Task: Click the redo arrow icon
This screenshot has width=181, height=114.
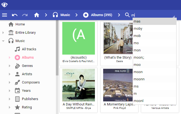Action: tap(25, 15)
